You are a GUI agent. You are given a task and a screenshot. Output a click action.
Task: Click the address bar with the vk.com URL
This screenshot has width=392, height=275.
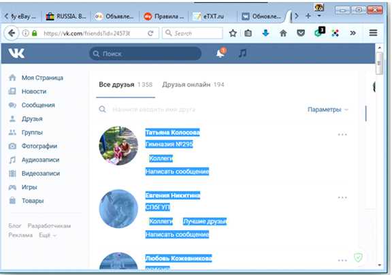click(86, 33)
